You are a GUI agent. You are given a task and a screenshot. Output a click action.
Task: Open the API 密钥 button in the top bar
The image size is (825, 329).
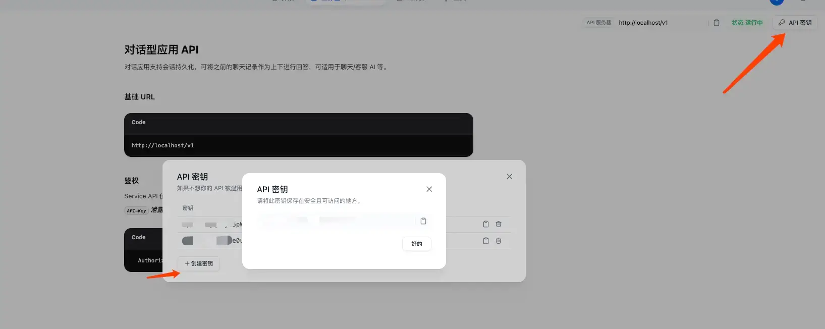[795, 23]
